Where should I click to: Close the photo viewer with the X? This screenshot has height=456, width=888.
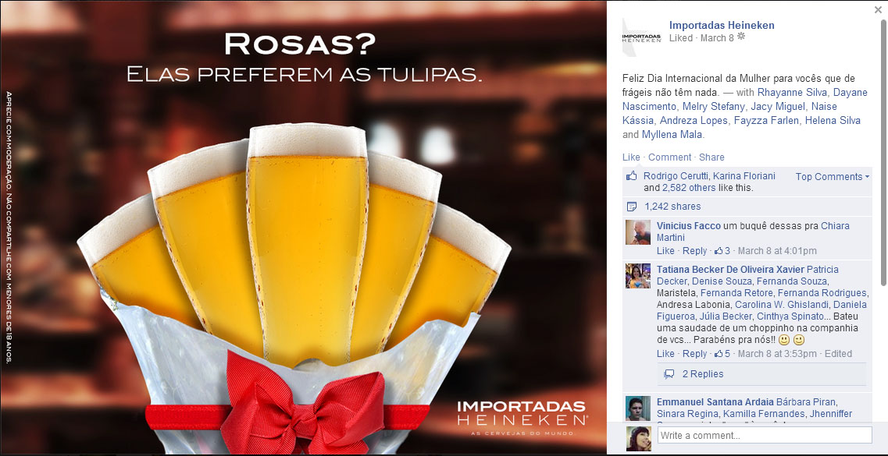coord(878,9)
